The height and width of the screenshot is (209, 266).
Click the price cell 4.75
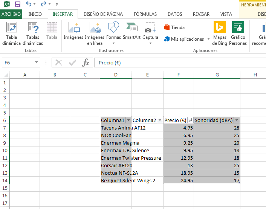(179, 128)
